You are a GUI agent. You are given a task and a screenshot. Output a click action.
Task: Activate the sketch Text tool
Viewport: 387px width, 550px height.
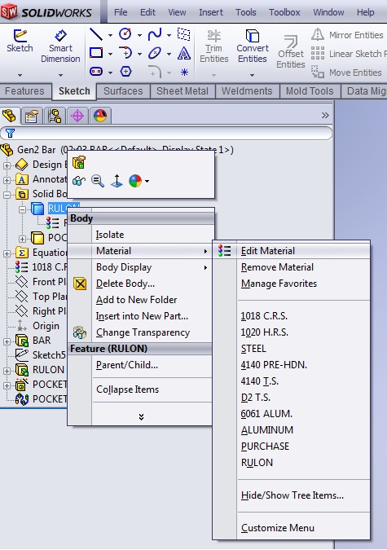[184, 53]
